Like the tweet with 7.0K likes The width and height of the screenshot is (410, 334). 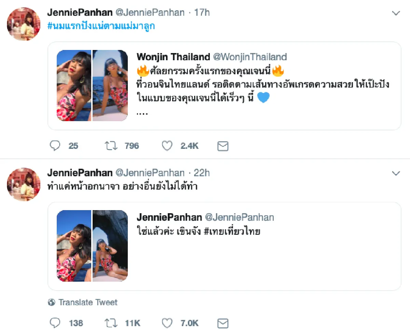click(167, 323)
